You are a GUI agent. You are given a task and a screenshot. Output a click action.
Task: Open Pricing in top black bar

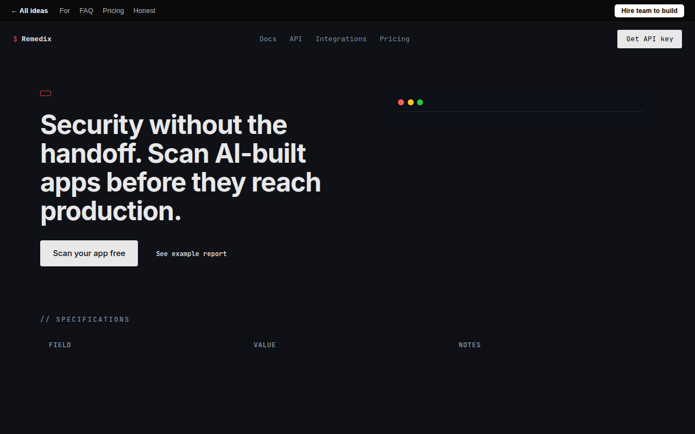(x=113, y=11)
